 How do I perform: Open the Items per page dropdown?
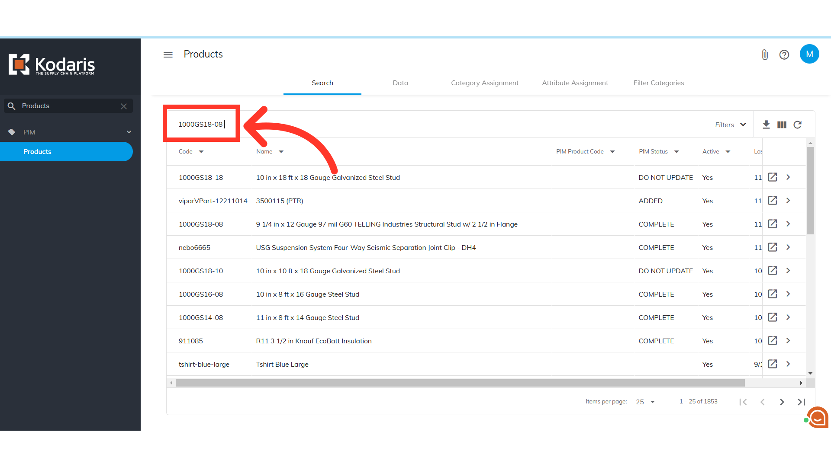645,402
